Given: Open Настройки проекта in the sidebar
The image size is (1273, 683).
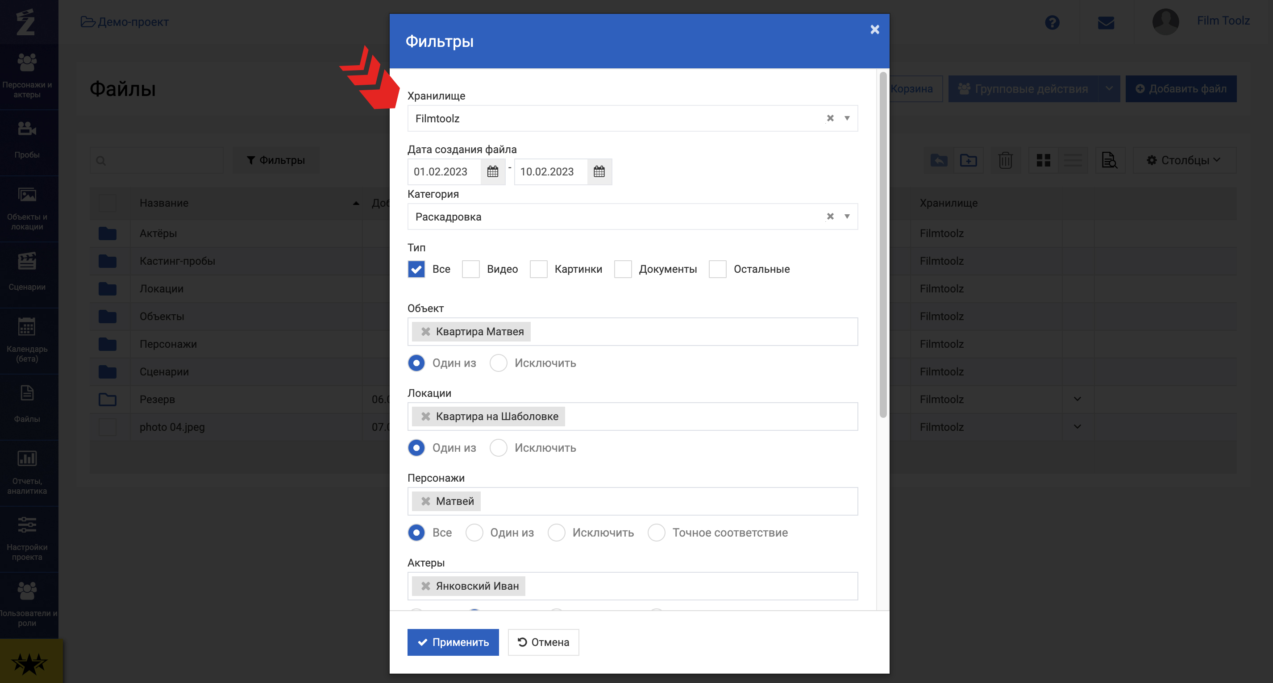Looking at the screenshot, I should 27,539.
